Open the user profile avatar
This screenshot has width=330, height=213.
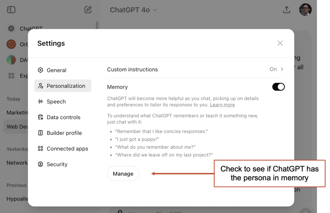click(x=305, y=10)
